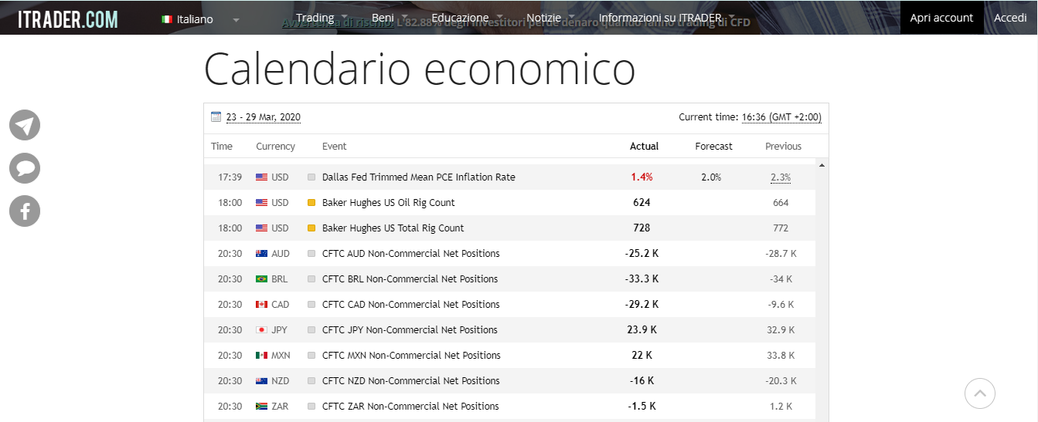Open CFTC JPY Non-Commercial Net Positions
The image size is (1038, 422).
click(x=410, y=330)
